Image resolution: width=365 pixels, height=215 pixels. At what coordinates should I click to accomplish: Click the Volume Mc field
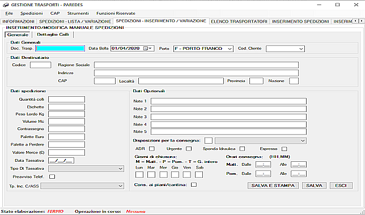[66, 122]
